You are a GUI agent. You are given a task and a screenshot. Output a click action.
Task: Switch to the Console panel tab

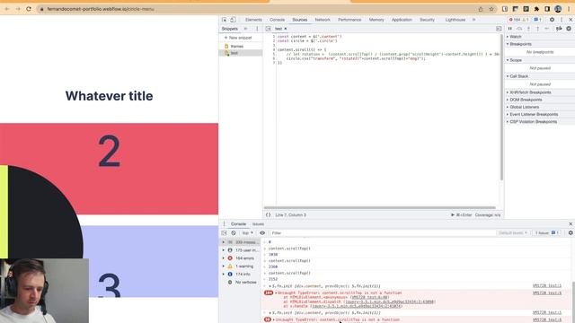click(278, 20)
